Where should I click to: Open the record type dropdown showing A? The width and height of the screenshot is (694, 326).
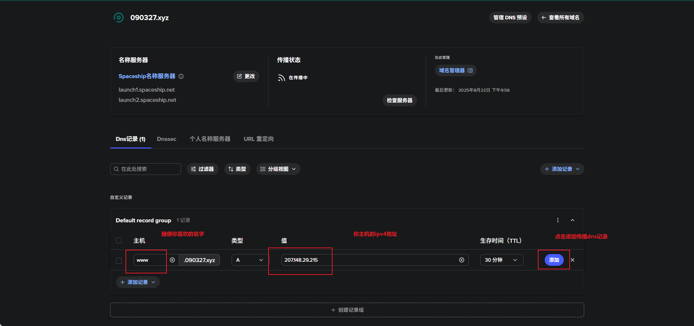click(250, 260)
